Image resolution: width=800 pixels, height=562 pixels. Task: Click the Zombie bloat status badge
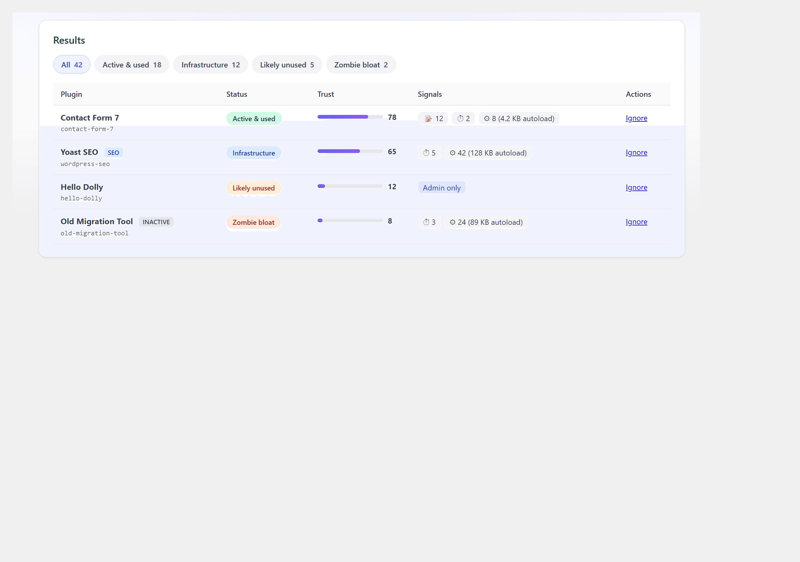(x=253, y=223)
